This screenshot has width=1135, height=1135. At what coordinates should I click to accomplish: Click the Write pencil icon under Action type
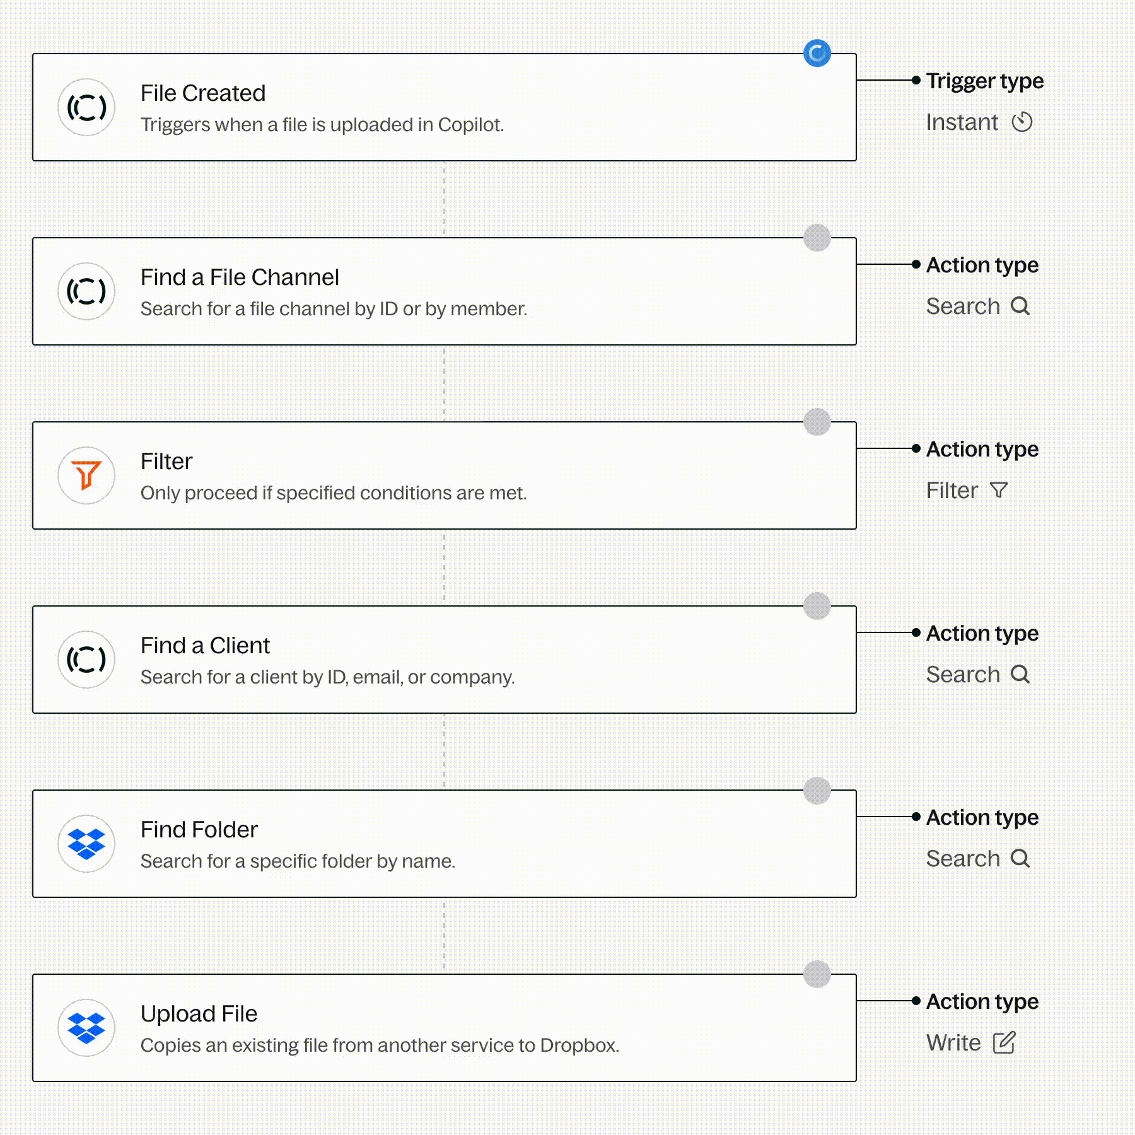click(x=1004, y=1042)
